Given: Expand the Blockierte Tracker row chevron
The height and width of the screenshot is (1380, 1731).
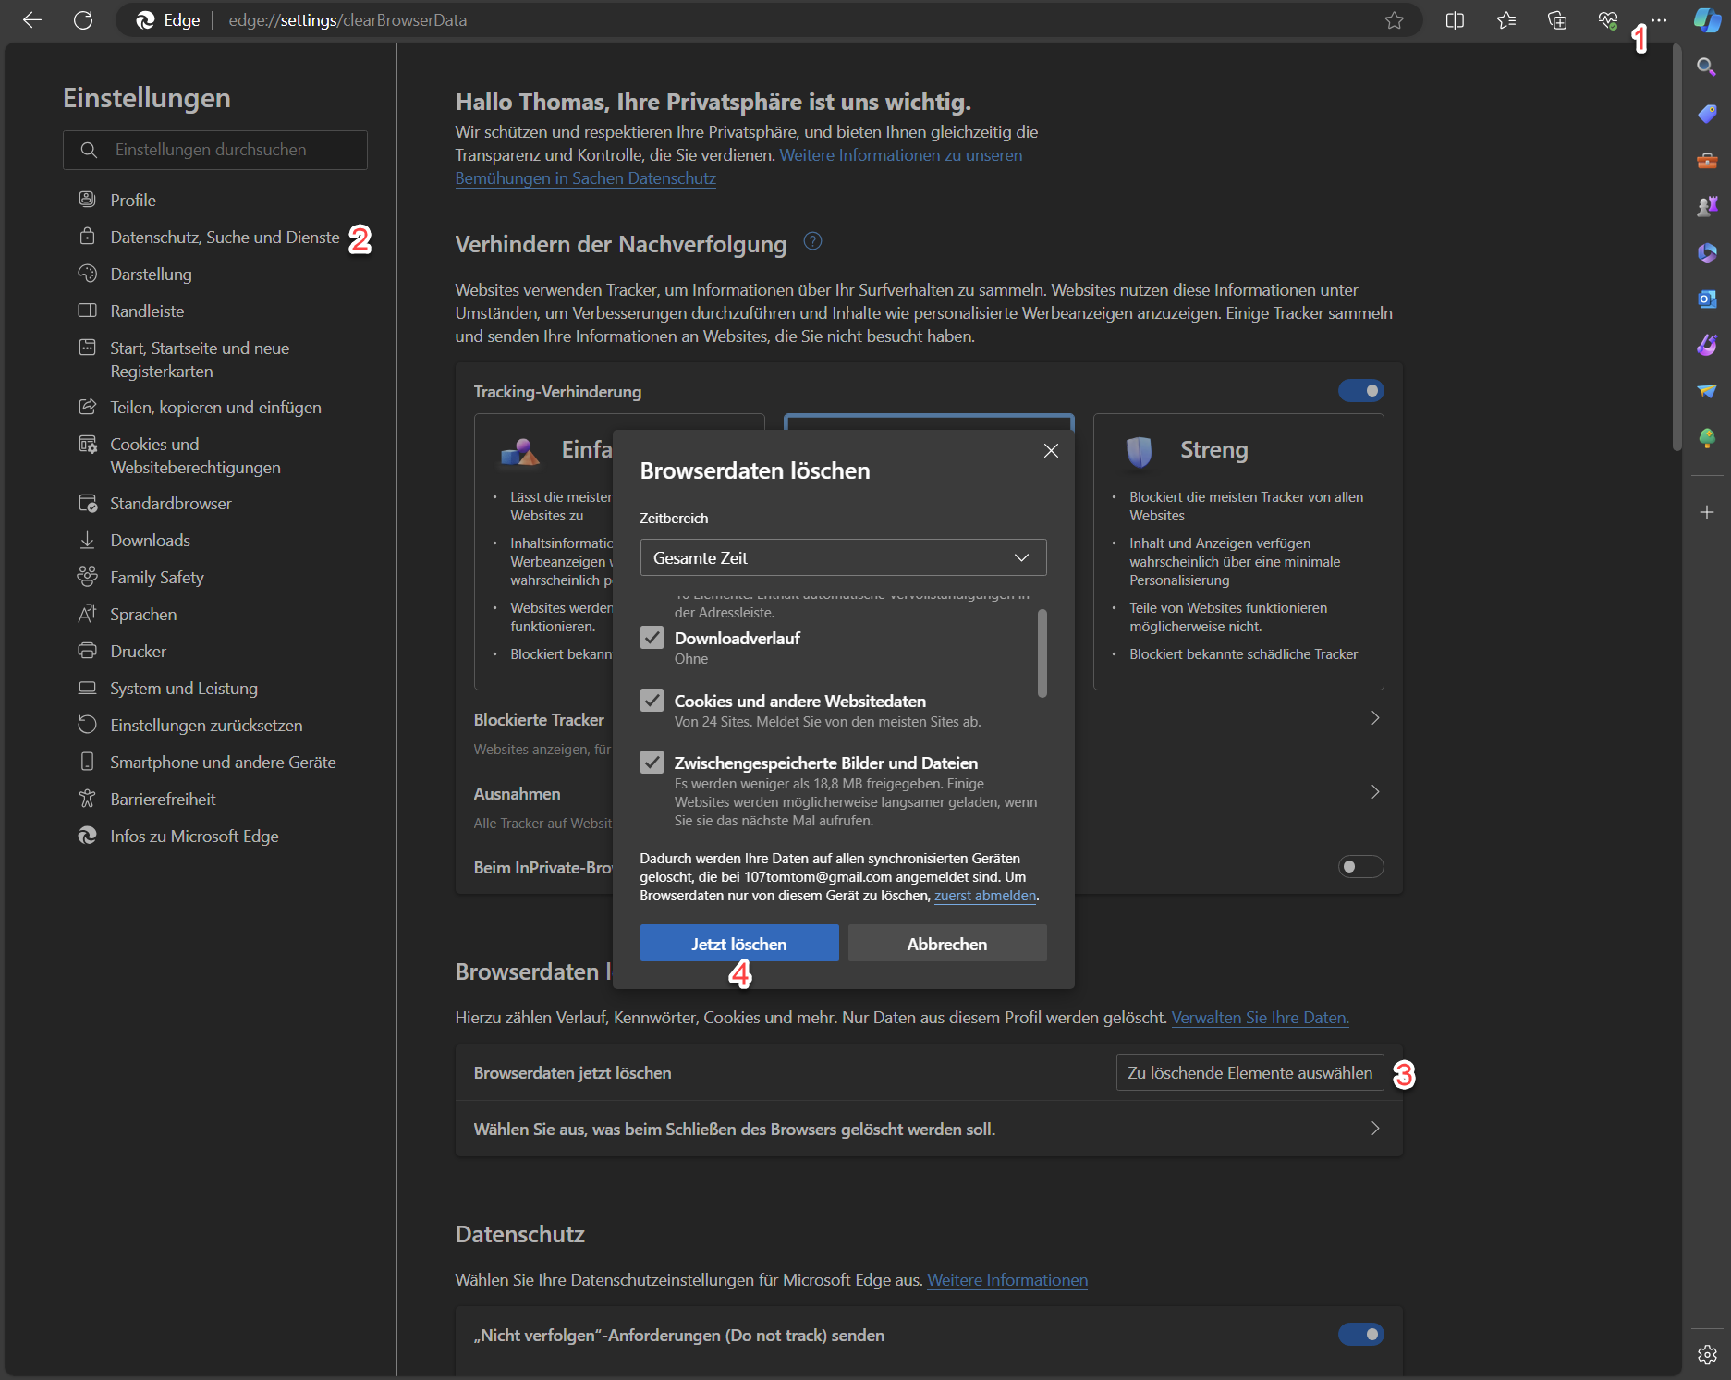Looking at the screenshot, I should coord(1375,718).
